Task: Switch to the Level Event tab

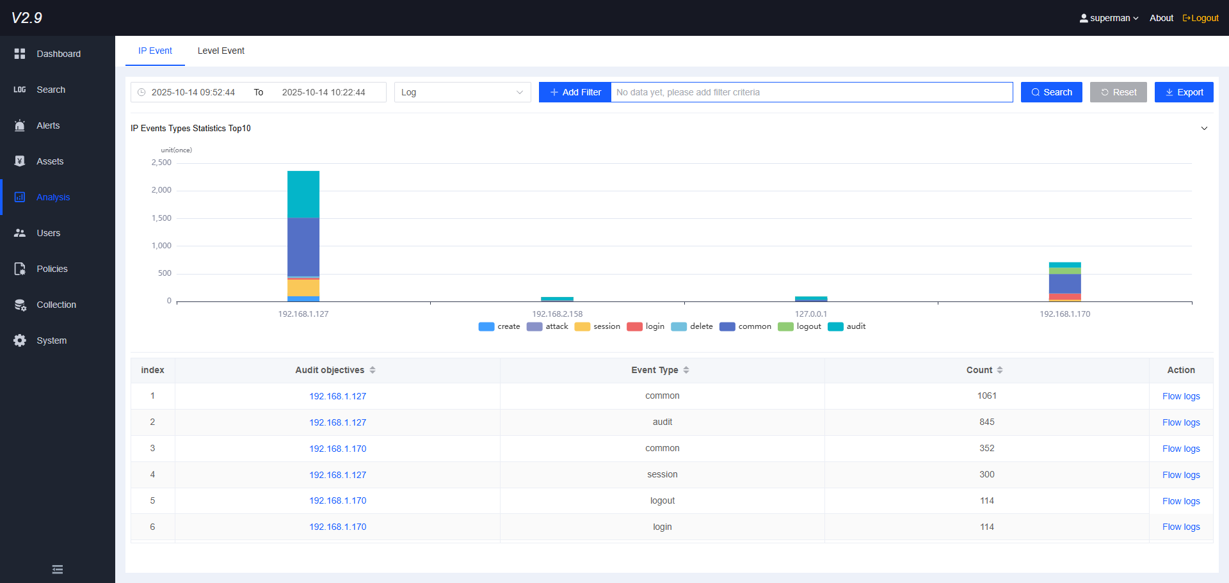Action: click(x=220, y=51)
